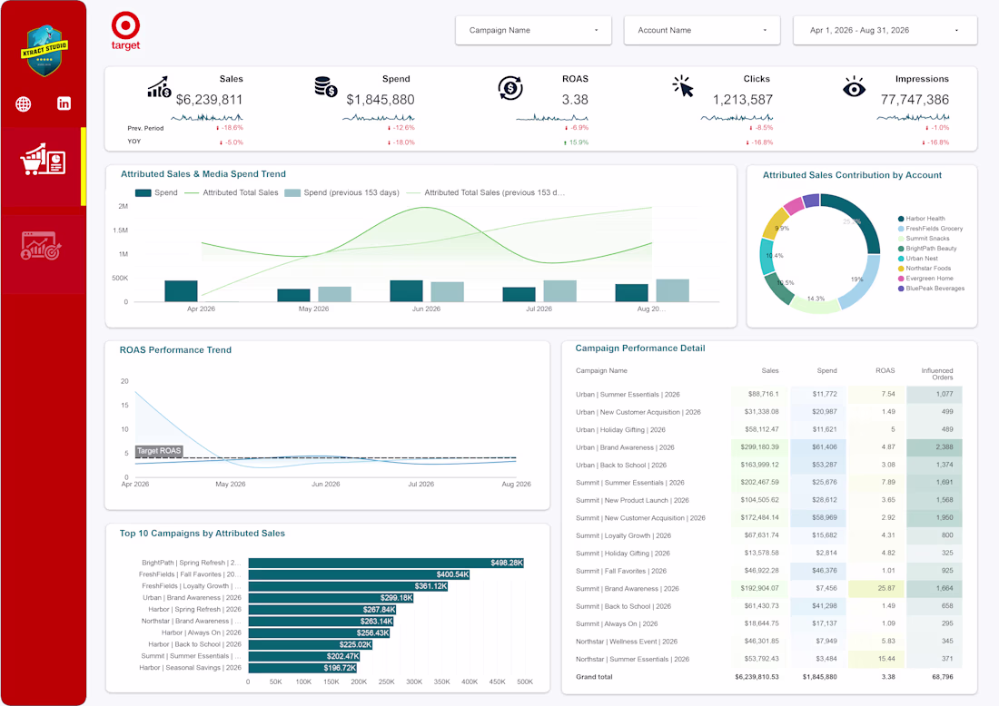This screenshot has width=999, height=706.
Task: Select FreshFields Grocery legend item
Action: click(x=930, y=229)
